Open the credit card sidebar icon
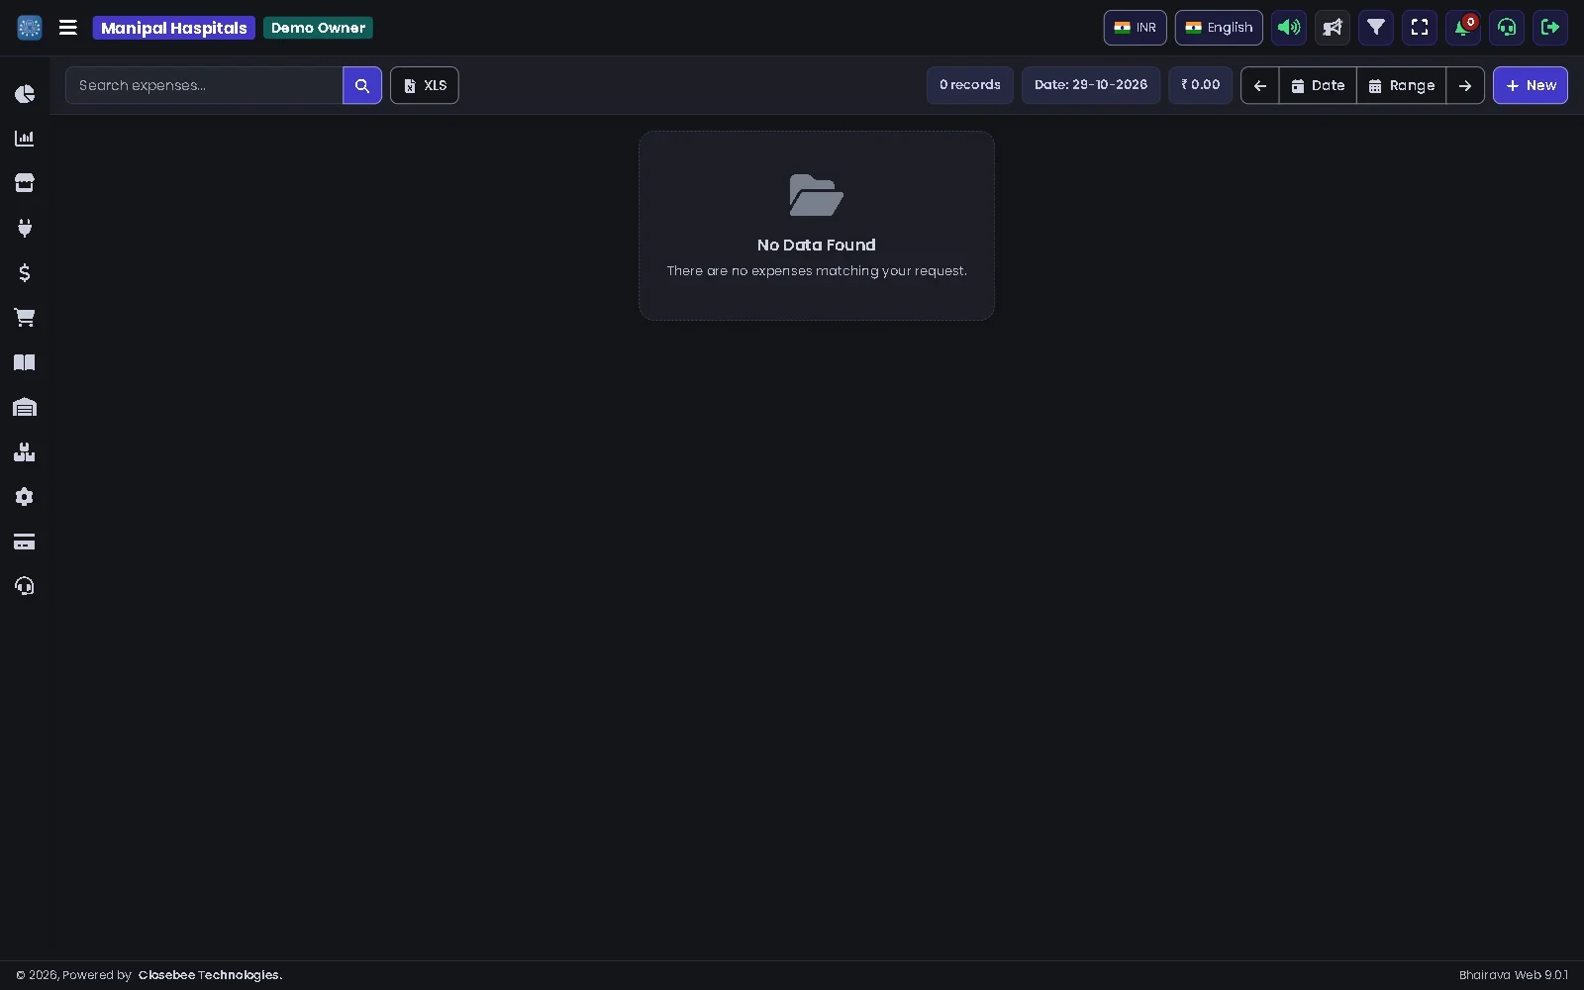This screenshot has height=990, width=1584. 25,542
